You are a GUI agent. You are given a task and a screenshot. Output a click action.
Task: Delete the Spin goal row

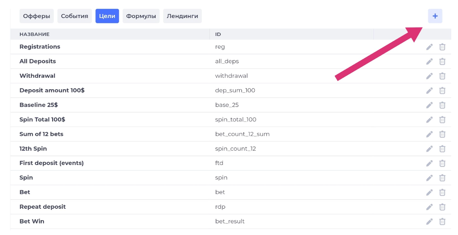(442, 178)
